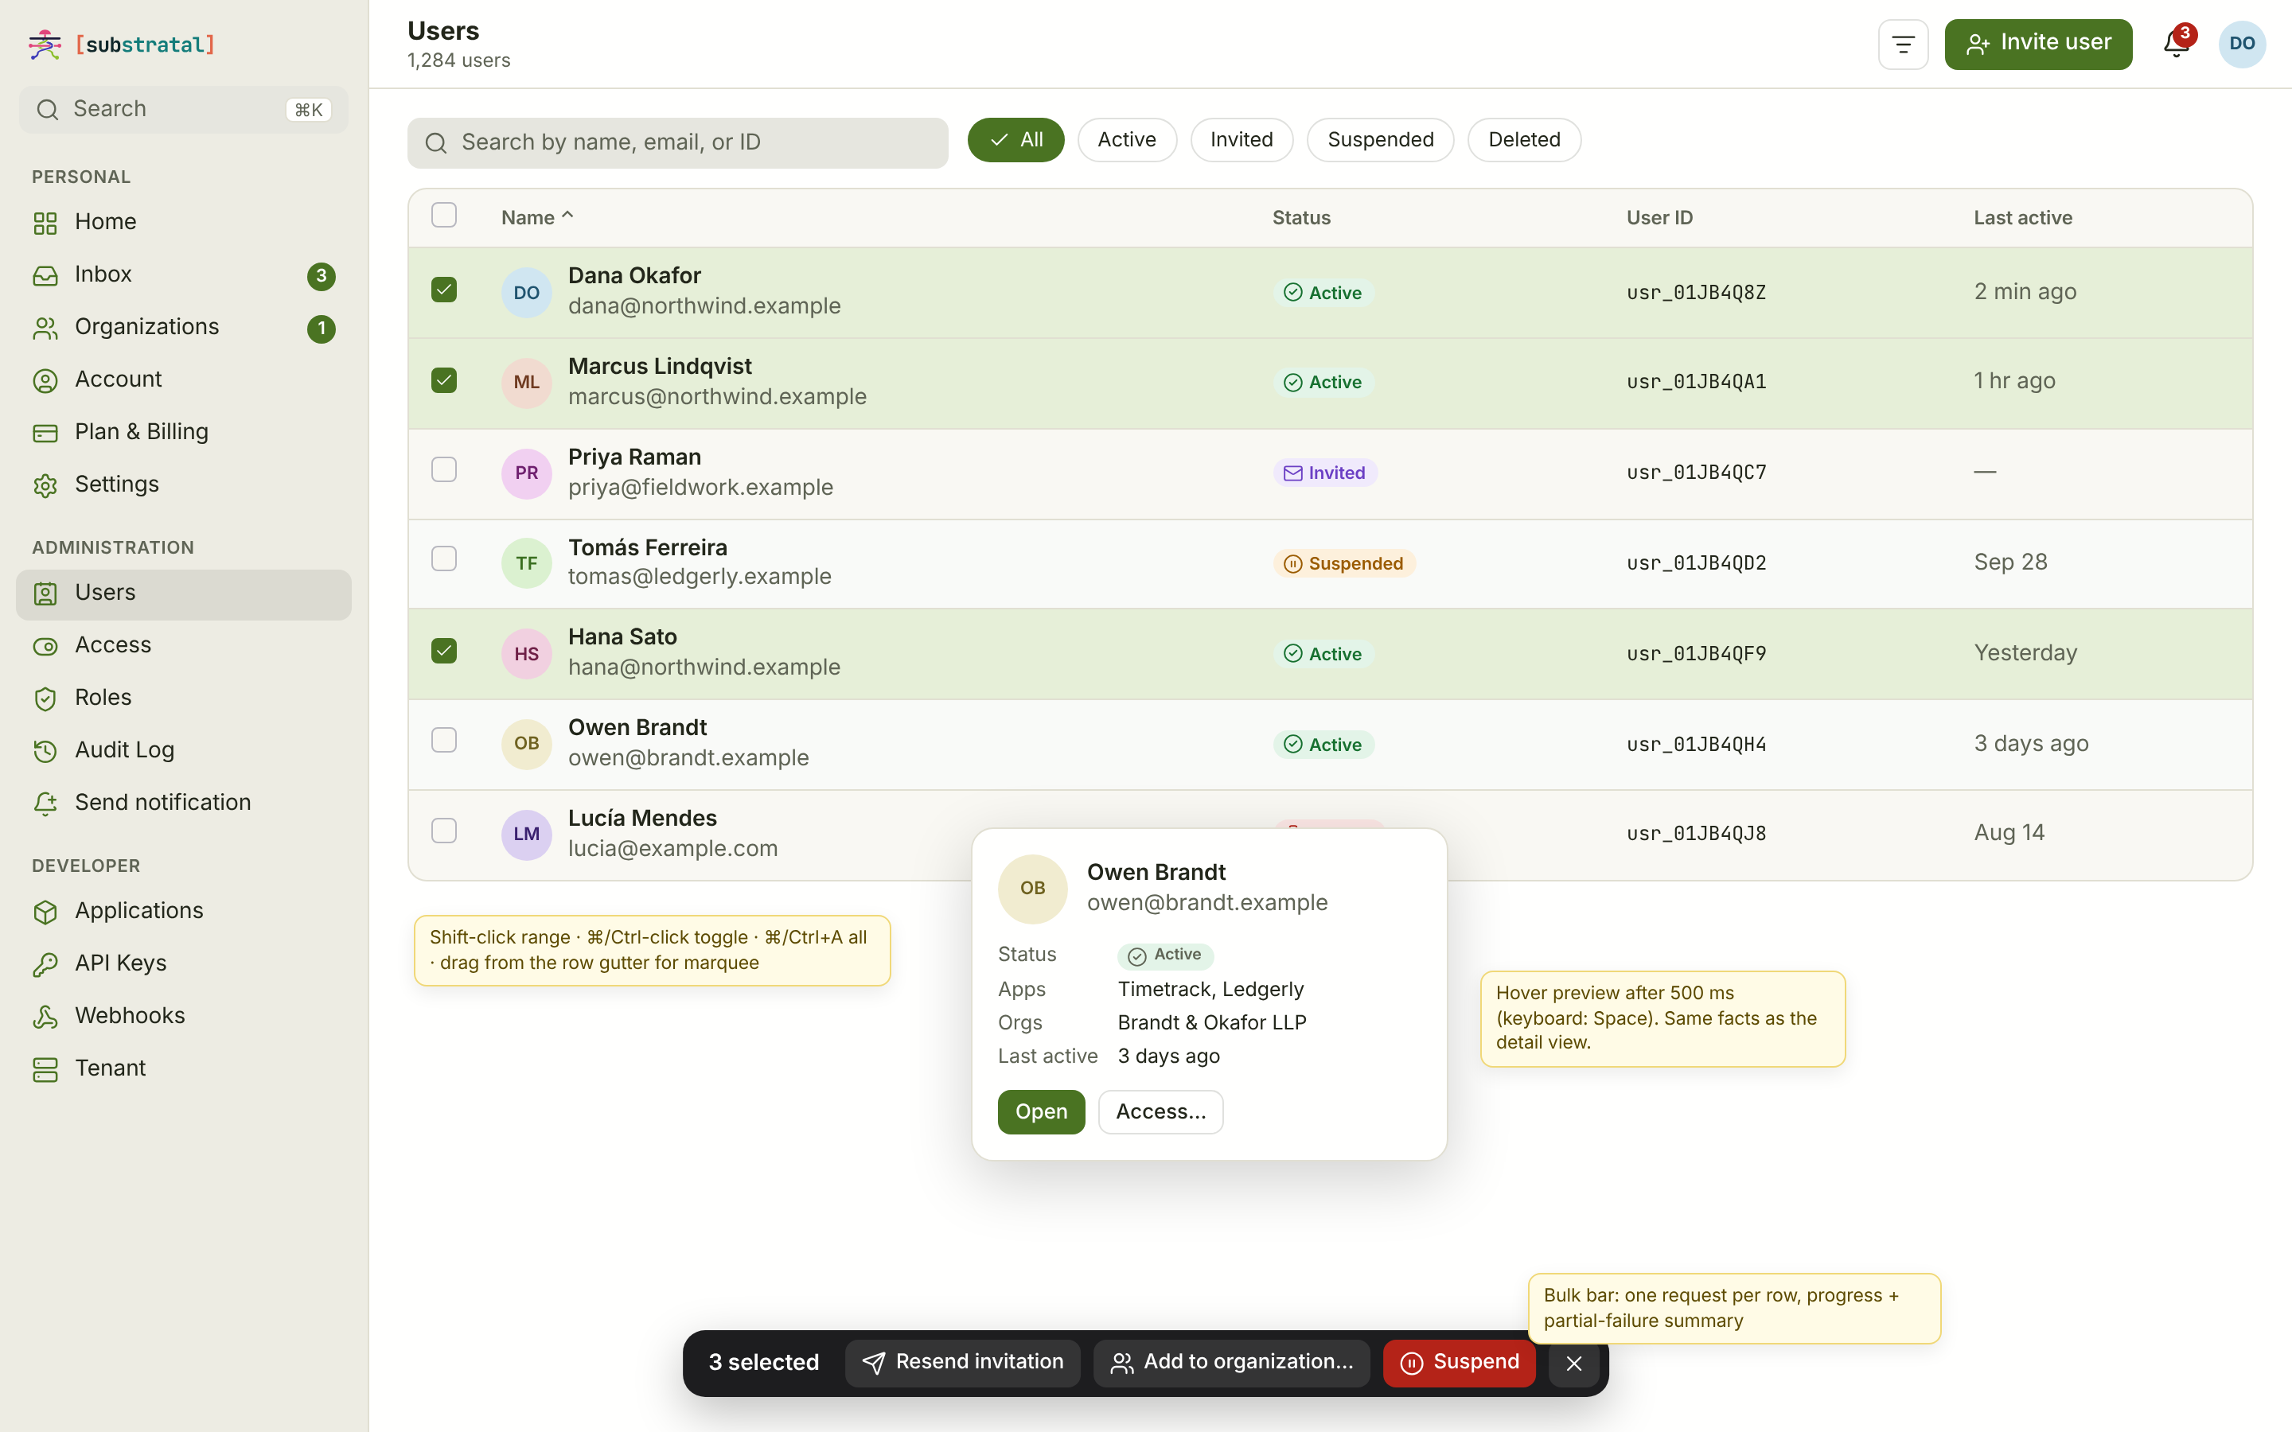Check Tomás Ferreira's row checkbox
Viewport: 2292px width, 1432px height.
[x=443, y=558]
